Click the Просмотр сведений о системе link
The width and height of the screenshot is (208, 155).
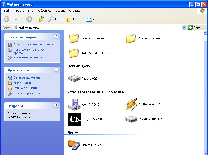coord(33,45)
